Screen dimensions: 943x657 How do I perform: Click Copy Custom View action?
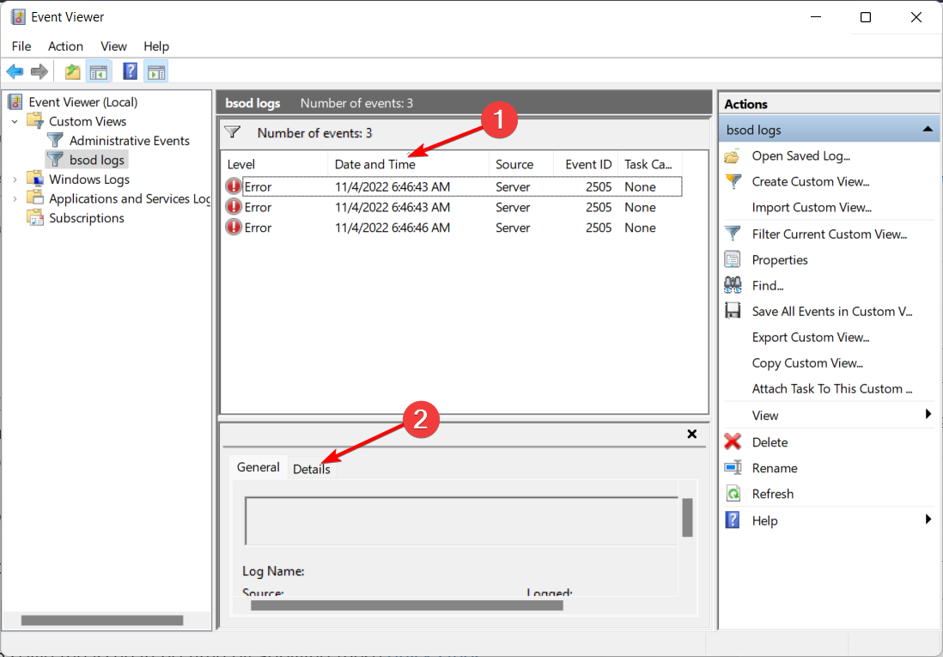pos(807,363)
